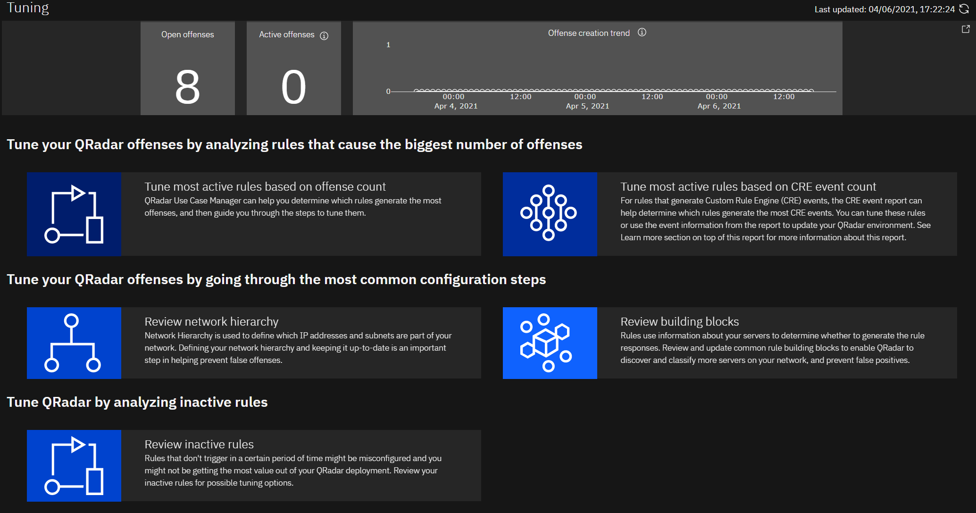Click the Active offenses info icon
The image size is (976, 513).
coord(324,34)
